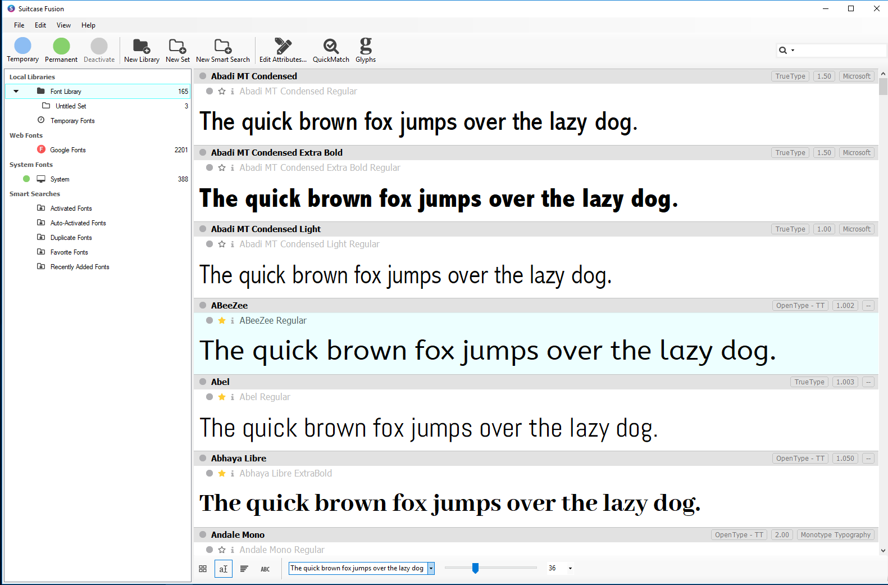Favorite Abadi MT Condensed Regular star
Image resolution: width=888 pixels, height=585 pixels.
coord(222,91)
